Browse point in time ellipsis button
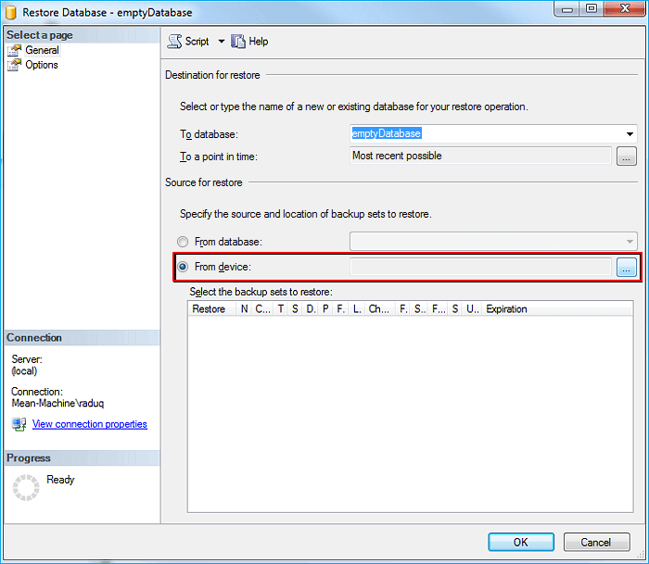 coord(626,157)
